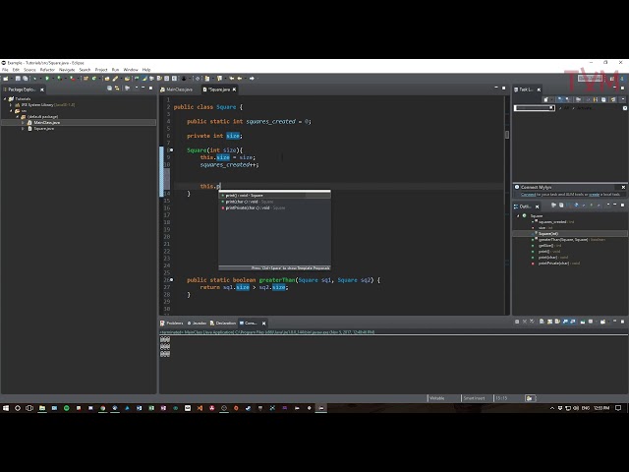Click the Task List Find field
The image size is (629, 472).
click(535, 108)
